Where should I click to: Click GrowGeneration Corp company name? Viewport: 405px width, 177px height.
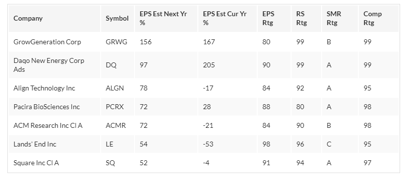click(47, 42)
